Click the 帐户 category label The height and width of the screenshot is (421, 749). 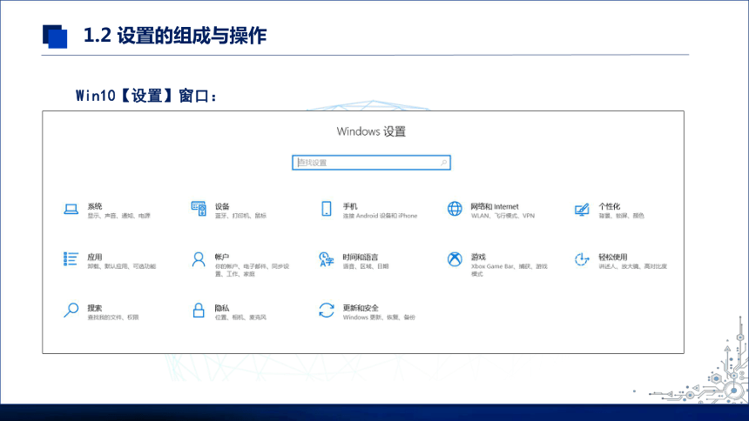pos(222,257)
